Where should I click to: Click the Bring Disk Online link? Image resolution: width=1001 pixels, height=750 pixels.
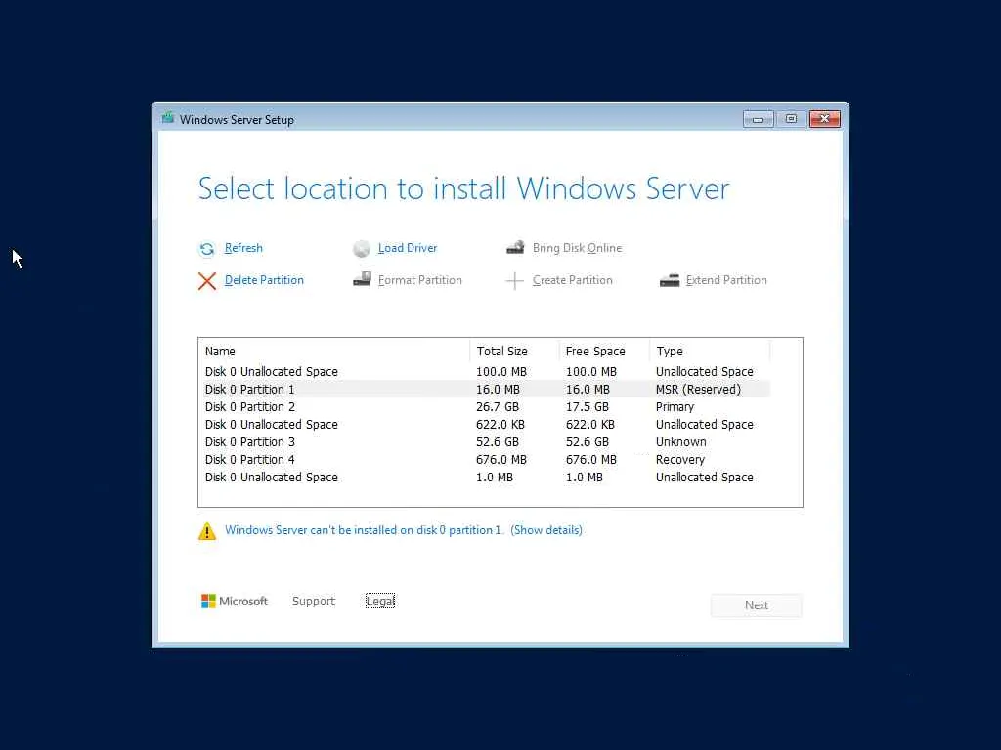pyautogui.click(x=577, y=248)
